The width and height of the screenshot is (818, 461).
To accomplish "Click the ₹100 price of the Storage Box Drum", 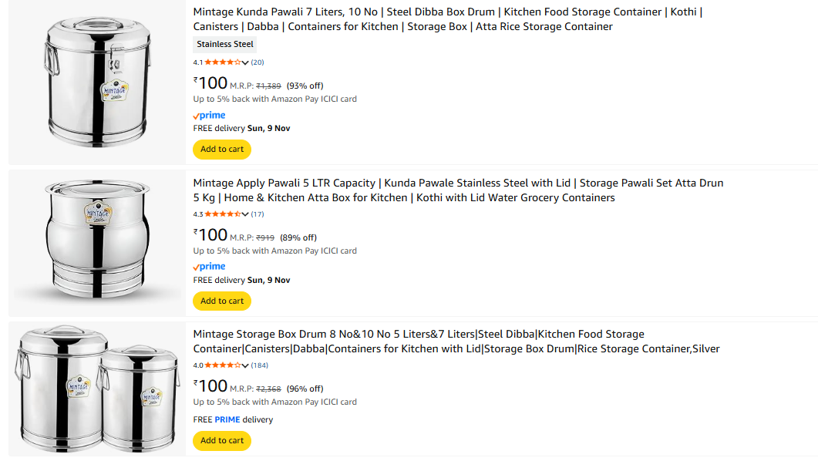I will (210, 386).
